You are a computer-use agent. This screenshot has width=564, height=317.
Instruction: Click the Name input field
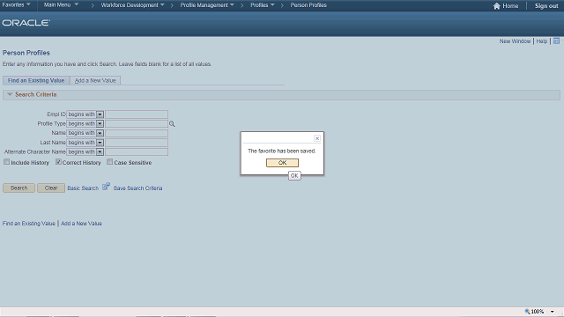[x=137, y=133]
